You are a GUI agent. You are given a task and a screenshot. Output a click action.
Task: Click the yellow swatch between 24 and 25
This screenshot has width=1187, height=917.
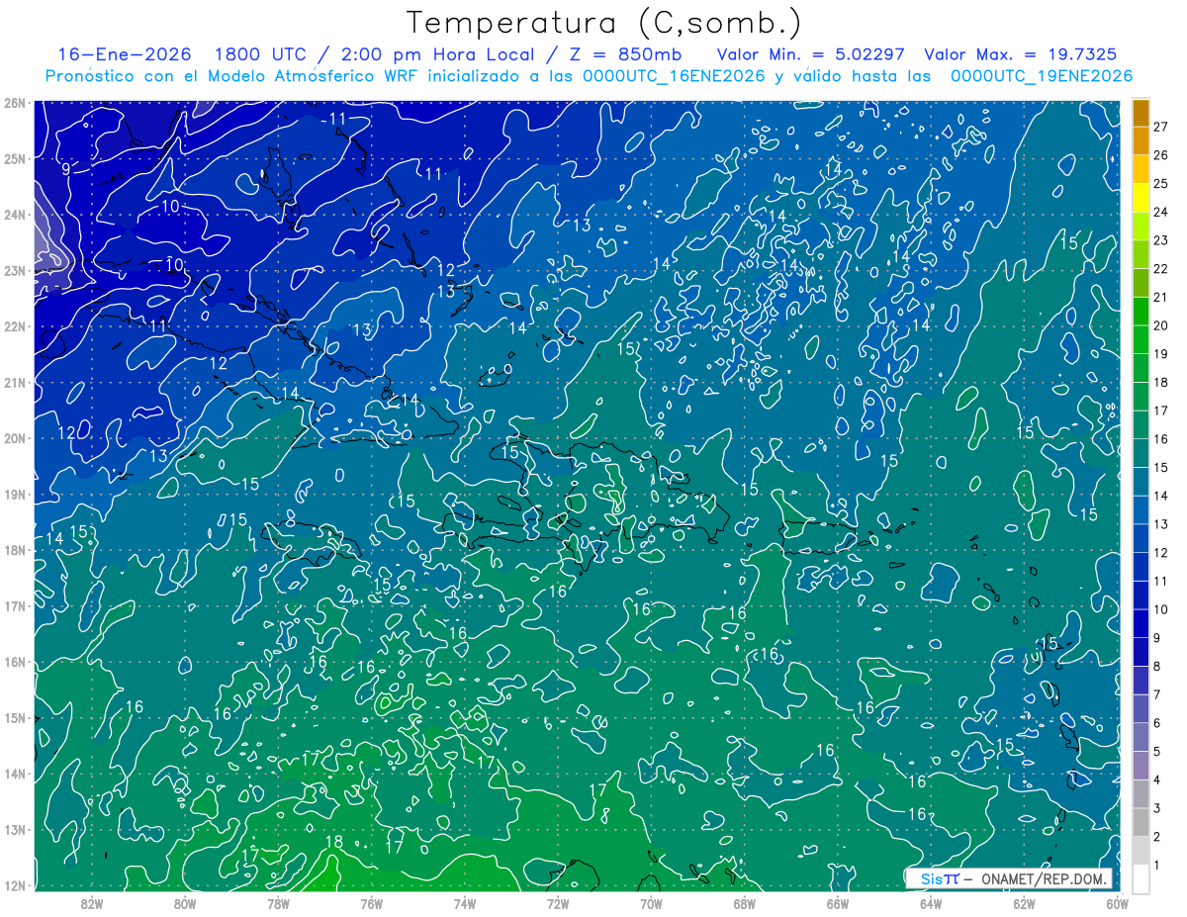pos(1141,198)
